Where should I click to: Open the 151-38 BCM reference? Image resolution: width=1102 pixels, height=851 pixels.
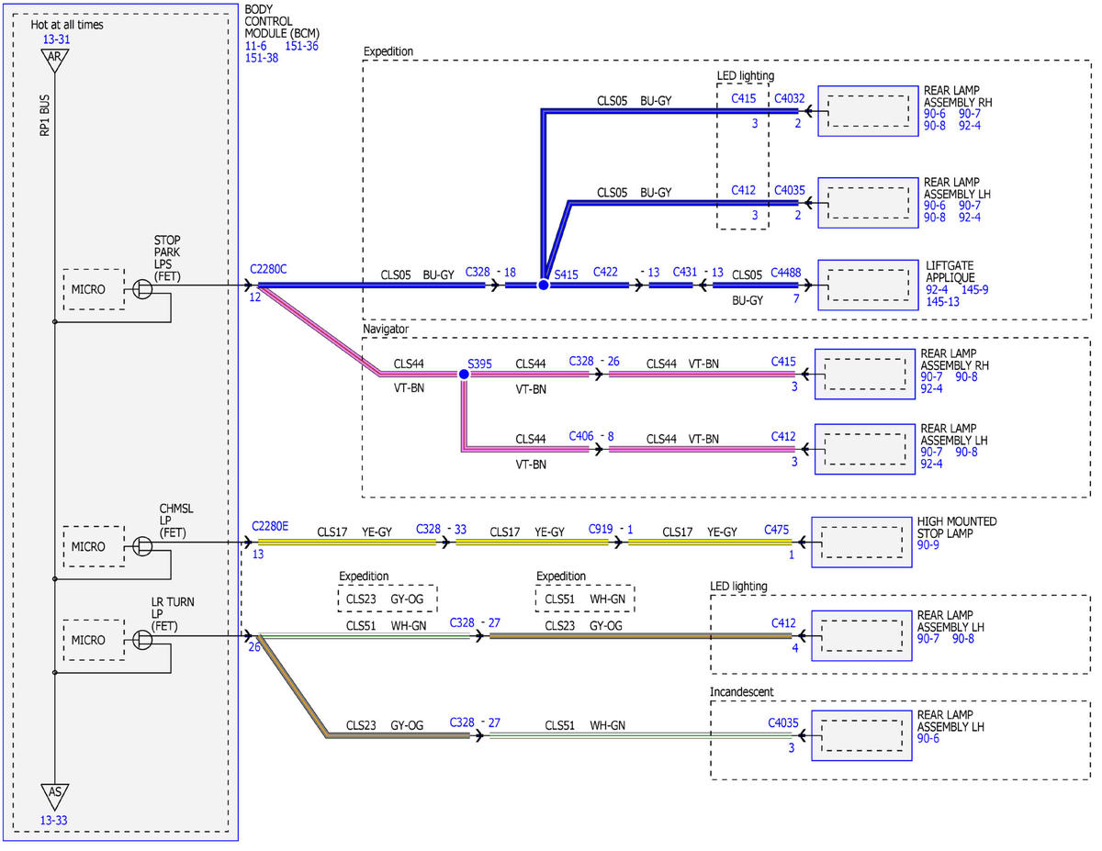coord(261,59)
